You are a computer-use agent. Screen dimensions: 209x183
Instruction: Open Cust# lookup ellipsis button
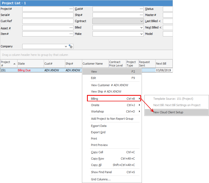(141, 9)
